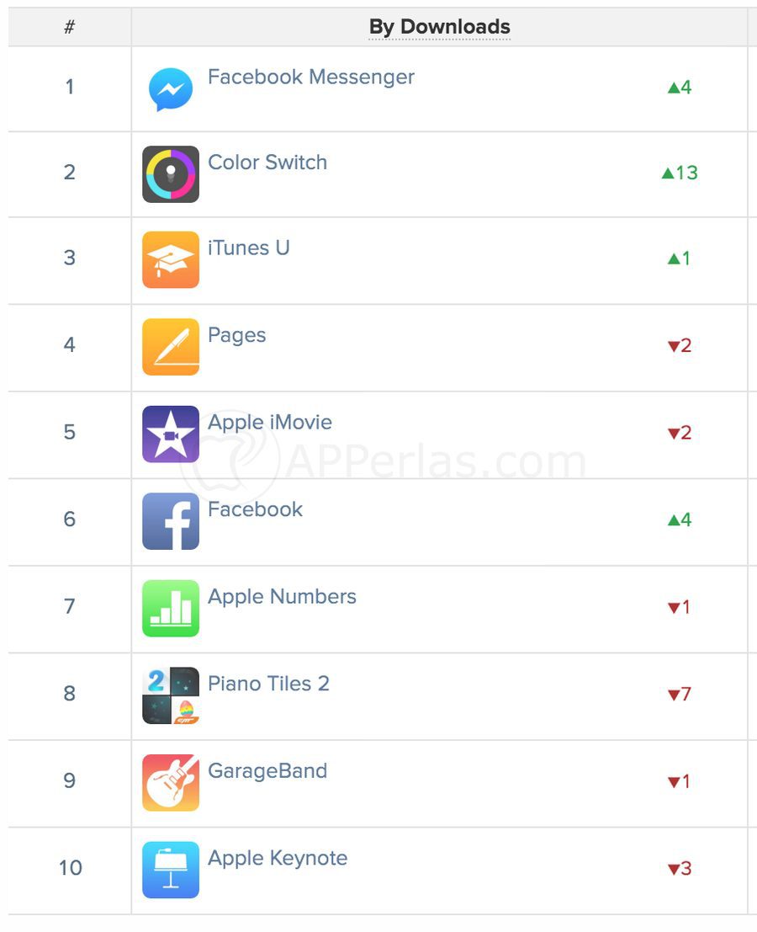
Task: Open the Apple iMovie text link
Action: [270, 422]
